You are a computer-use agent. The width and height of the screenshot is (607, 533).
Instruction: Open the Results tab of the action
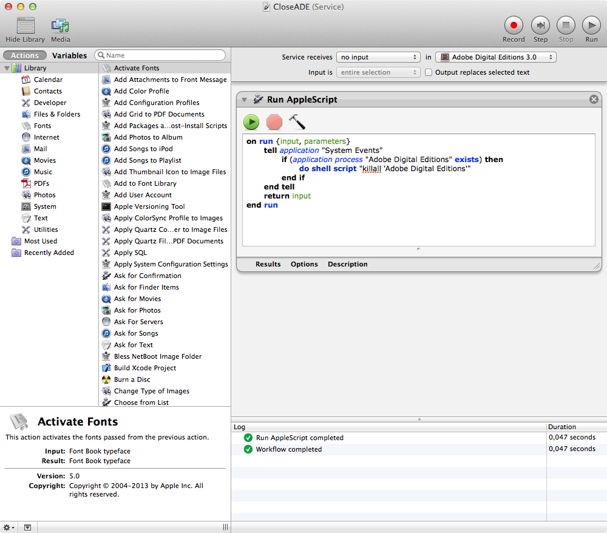point(268,264)
